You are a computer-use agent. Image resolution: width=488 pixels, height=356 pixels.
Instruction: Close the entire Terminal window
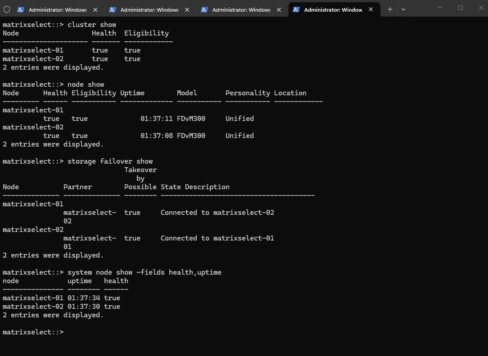480,8
